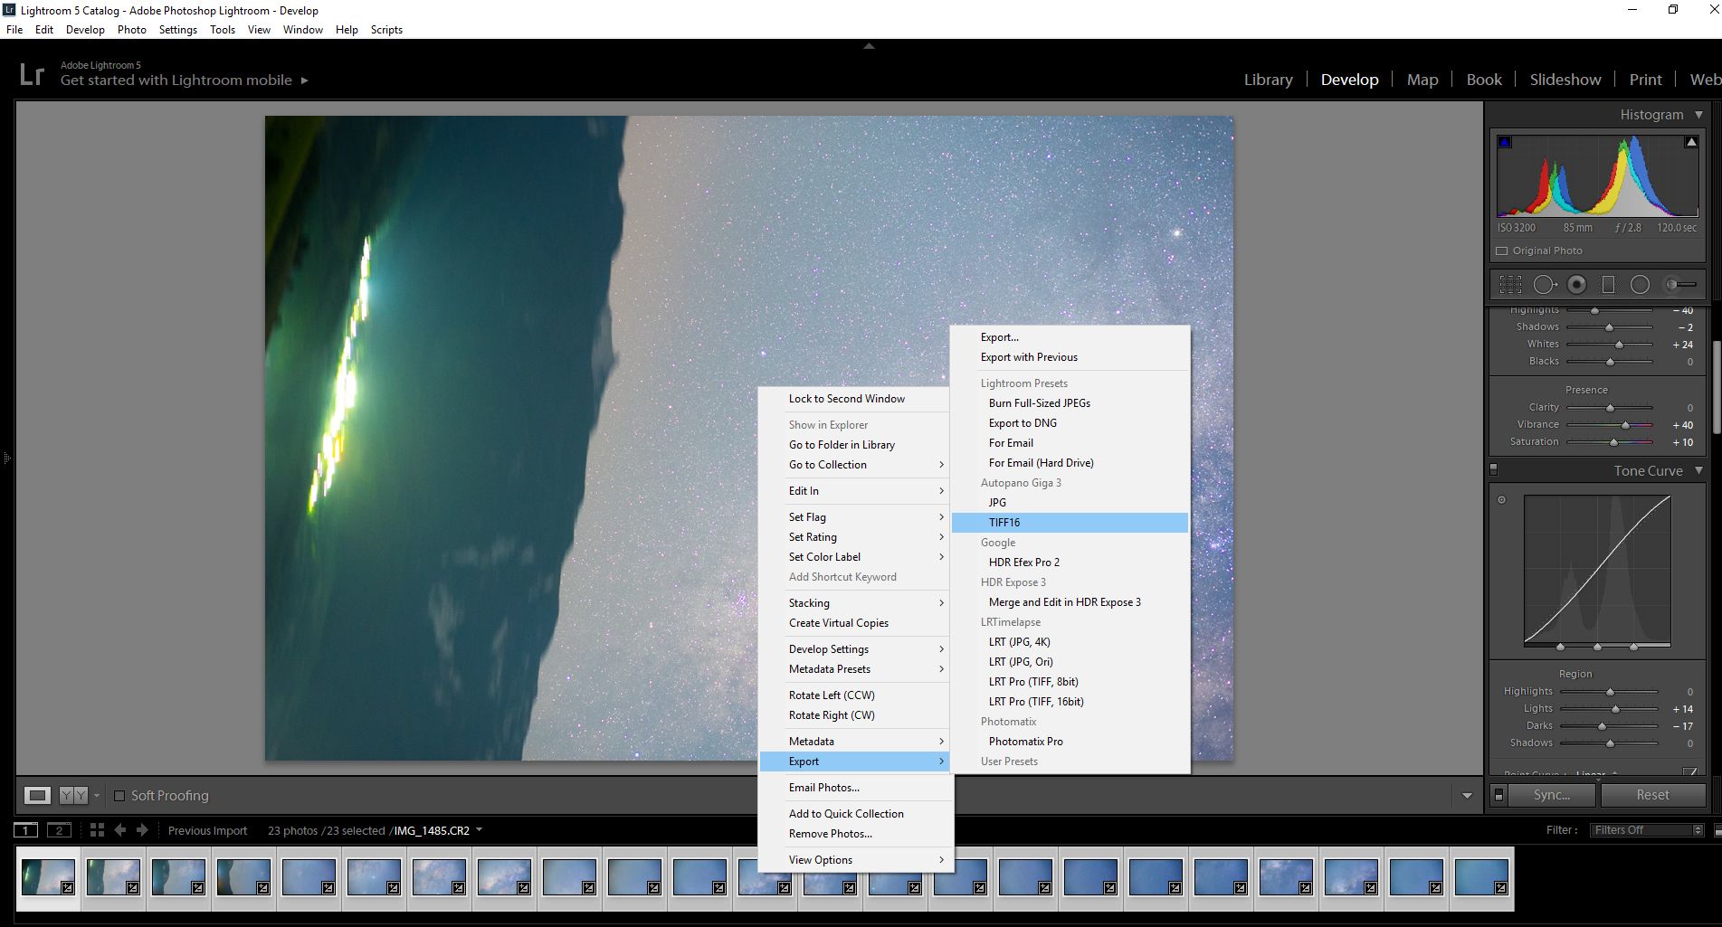Select the Radial Filter tool
The image size is (1722, 927).
click(x=1640, y=285)
